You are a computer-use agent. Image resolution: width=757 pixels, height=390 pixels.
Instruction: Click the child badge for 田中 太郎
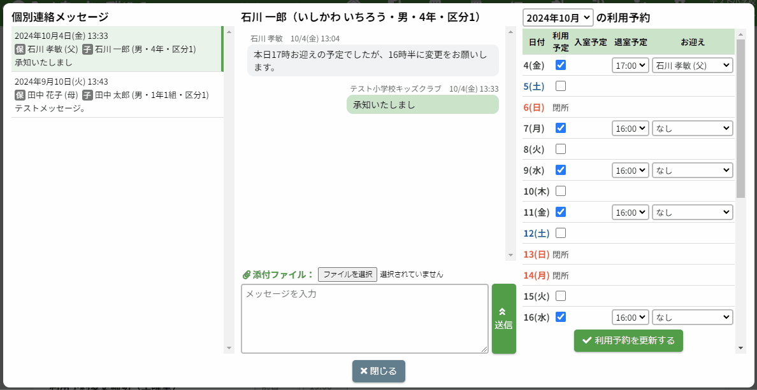87,95
